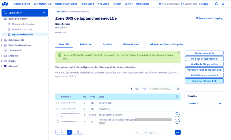Switch to the DynHost tab
Screen dimensions: 231x140
(107, 44)
